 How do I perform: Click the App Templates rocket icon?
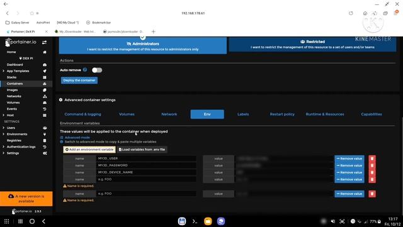point(45,71)
